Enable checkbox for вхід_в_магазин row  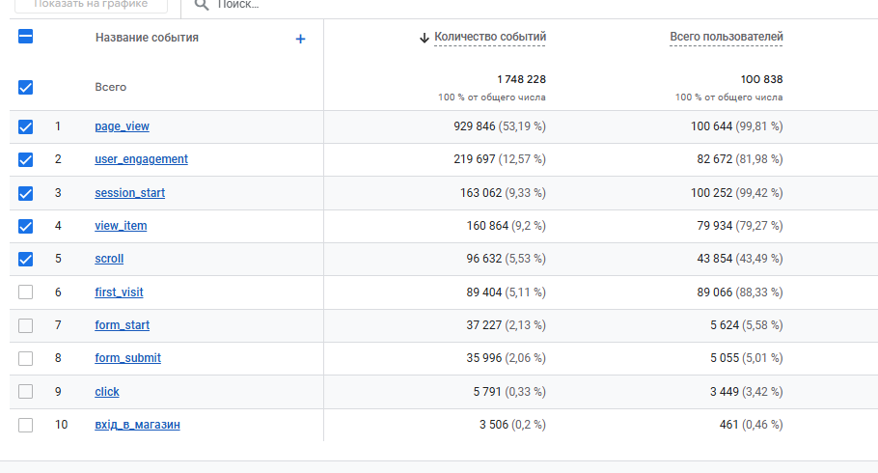[x=26, y=425]
